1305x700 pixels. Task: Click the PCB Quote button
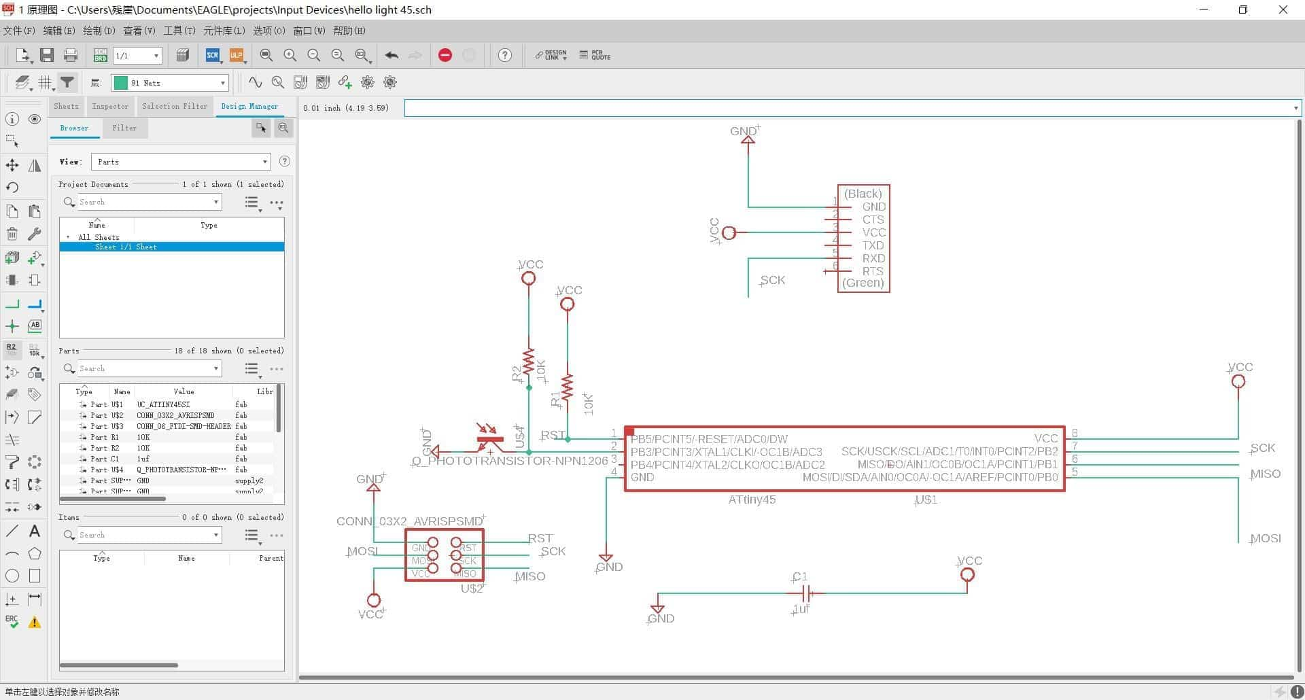click(595, 55)
